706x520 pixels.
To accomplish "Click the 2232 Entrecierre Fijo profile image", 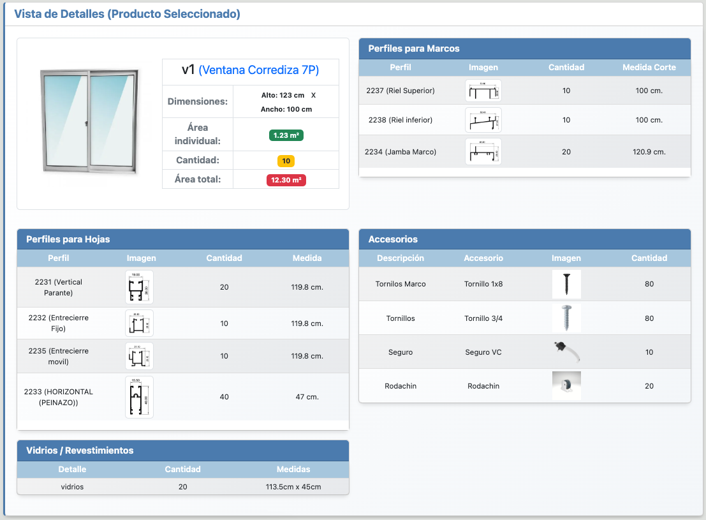I will tap(139, 323).
